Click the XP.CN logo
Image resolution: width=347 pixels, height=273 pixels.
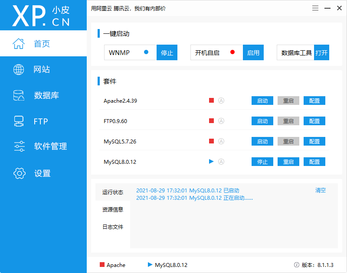[x=41, y=16]
